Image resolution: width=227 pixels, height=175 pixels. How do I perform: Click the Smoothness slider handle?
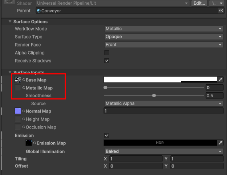(154, 95)
